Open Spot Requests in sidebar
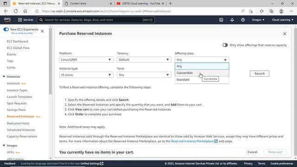 pos(17,103)
